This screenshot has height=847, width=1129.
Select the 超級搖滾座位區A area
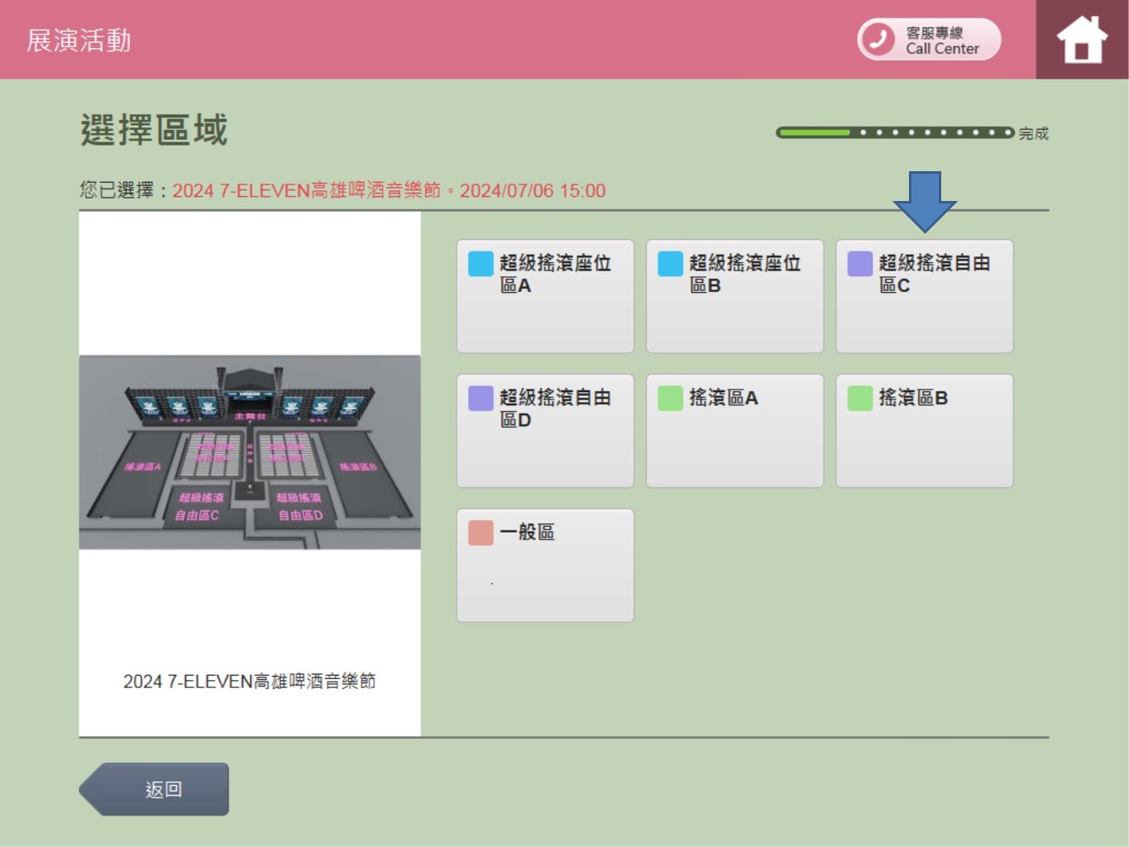pyautogui.click(x=545, y=296)
